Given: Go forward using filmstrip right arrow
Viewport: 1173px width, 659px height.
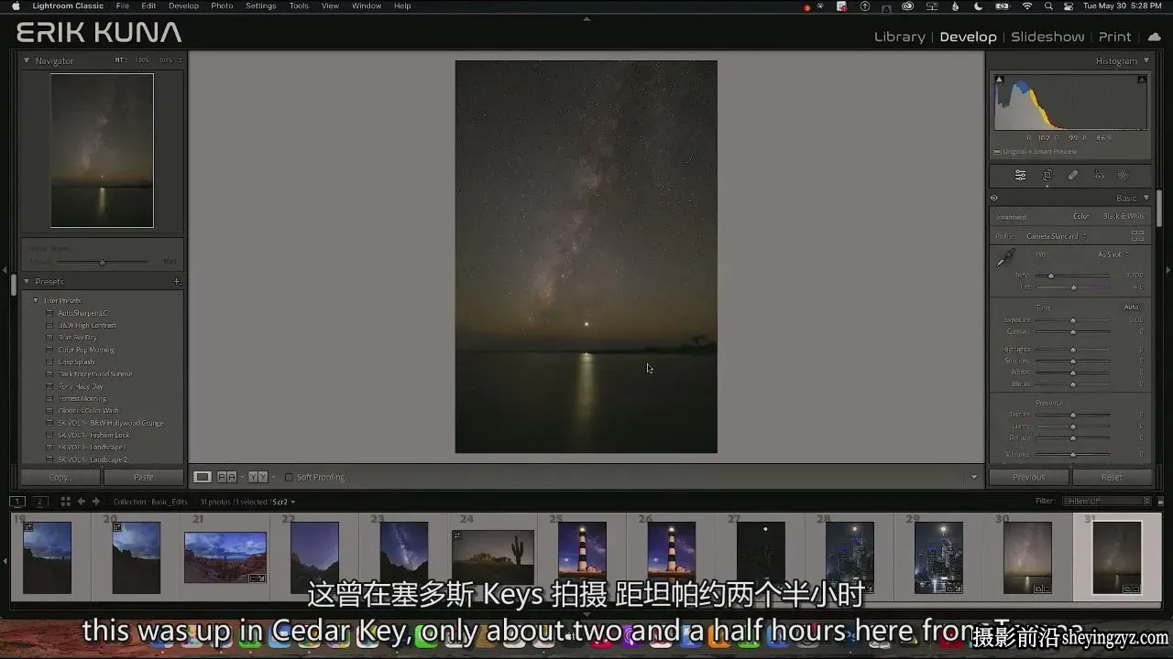Looking at the screenshot, I should click(96, 502).
